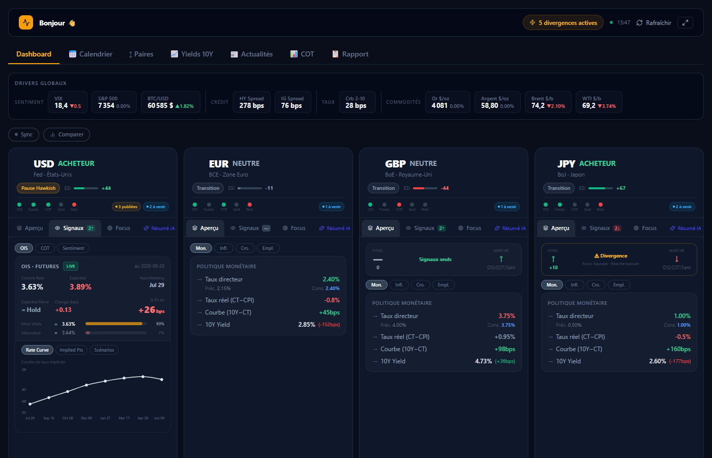Expand the 5 divergences actives badge
Screen dimensions: 712x458
[x=563, y=22]
